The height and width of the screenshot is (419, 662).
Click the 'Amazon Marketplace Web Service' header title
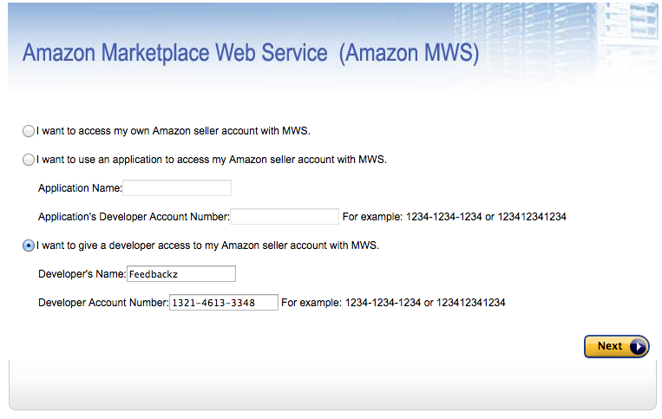click(x=174, y=53)
